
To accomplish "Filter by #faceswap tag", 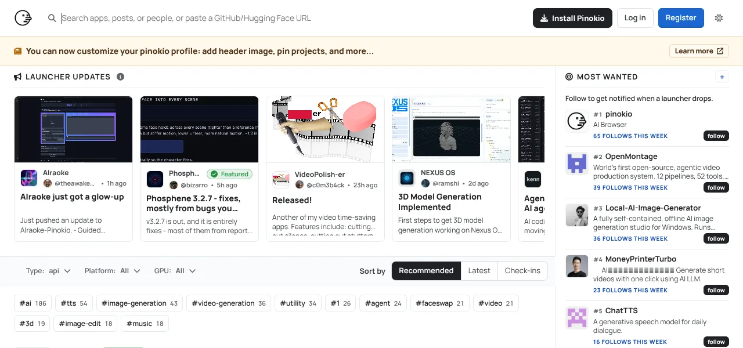I will tap(440, 303).
